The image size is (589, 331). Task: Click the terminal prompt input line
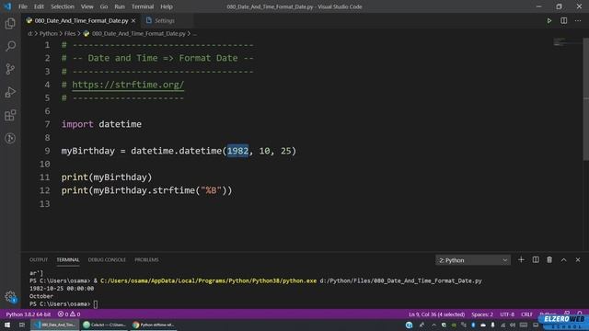coord(96,304)
